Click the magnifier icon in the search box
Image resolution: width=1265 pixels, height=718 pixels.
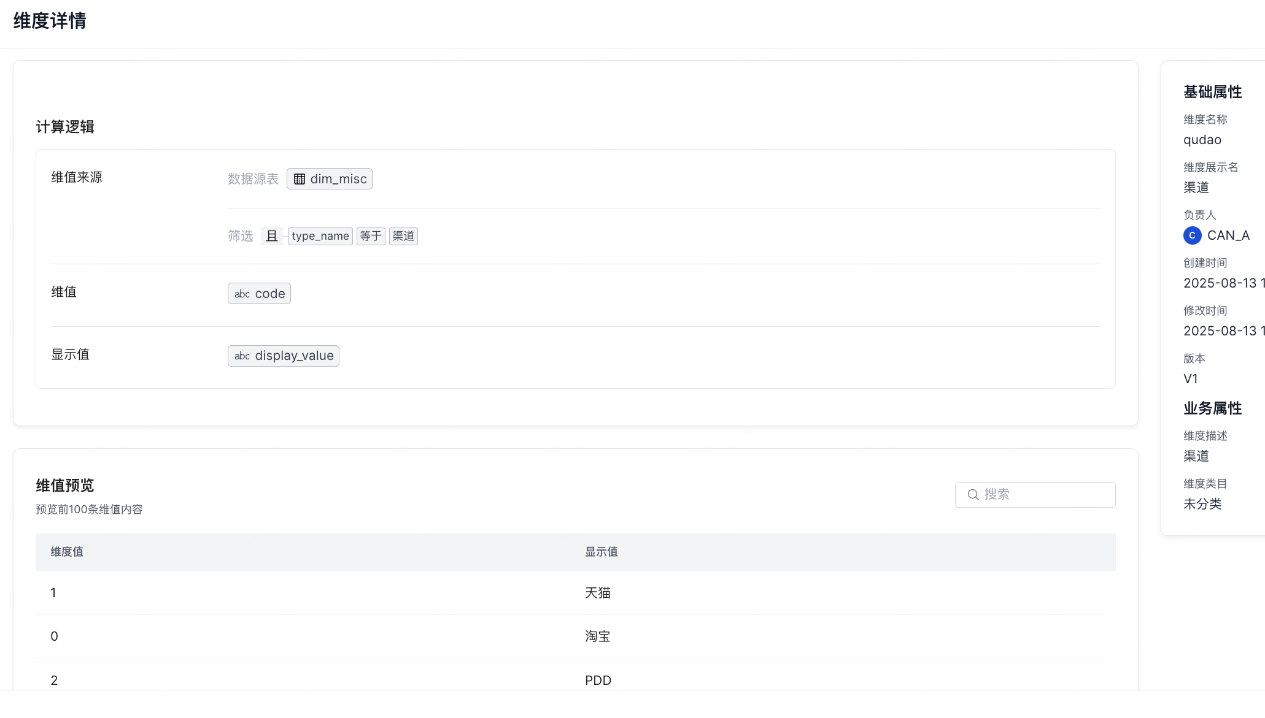pos(973,495)
